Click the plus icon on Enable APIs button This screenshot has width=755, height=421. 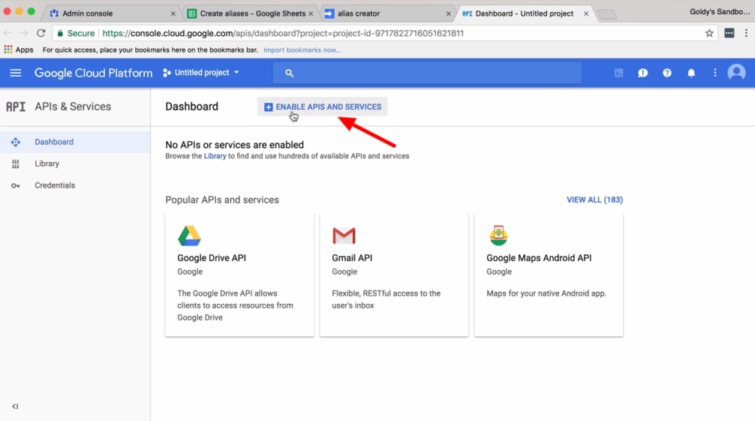point(268,107)
